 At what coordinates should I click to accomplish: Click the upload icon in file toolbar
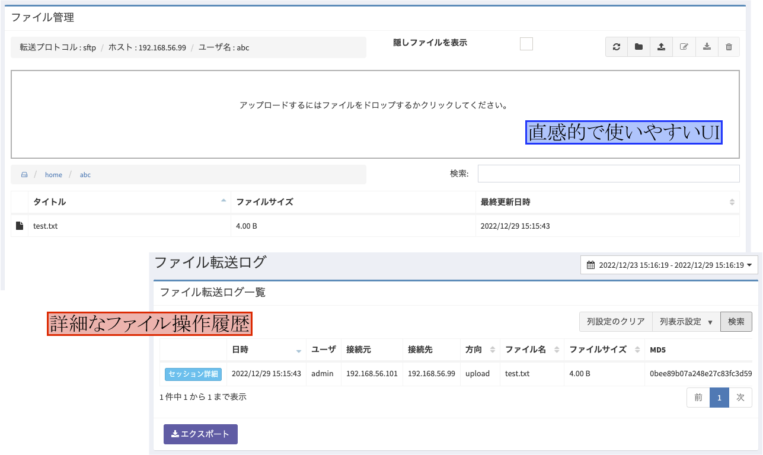(x=661, y=47)
